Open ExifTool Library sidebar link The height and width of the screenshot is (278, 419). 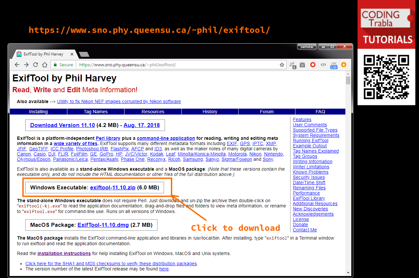309,198
